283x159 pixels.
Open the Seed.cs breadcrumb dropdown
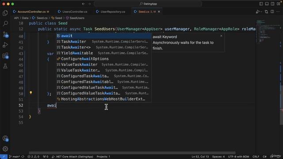pyautogui.click(x=40, y=18)
